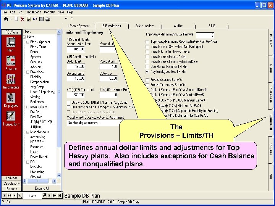Go to last record navigation icon
This screenshot has width=275, height=206.
(x=60, y=195)
